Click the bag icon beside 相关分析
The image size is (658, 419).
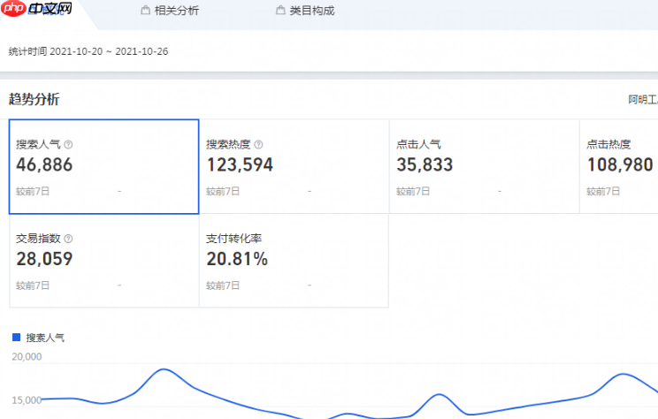[x=145, y=10]
